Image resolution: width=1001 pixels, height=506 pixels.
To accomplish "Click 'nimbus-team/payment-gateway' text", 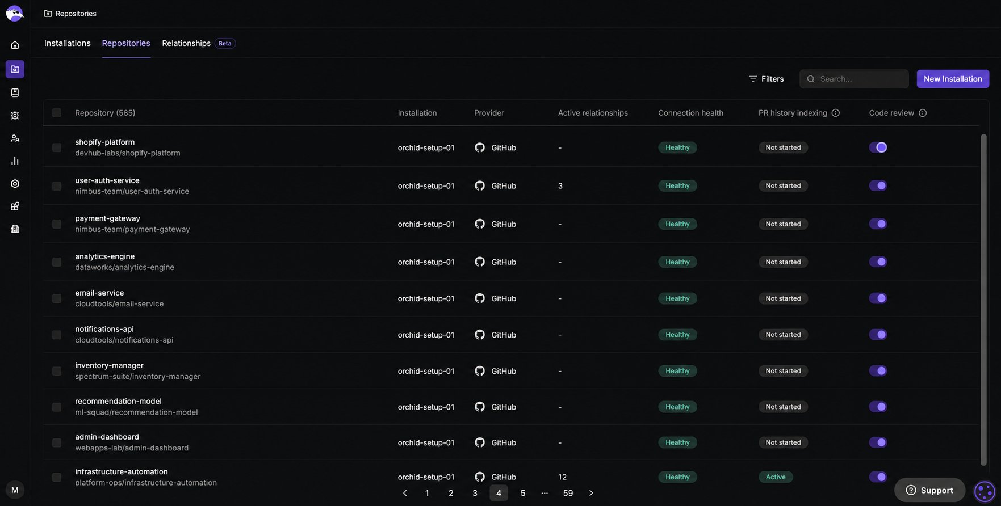I will pos(132,229).
